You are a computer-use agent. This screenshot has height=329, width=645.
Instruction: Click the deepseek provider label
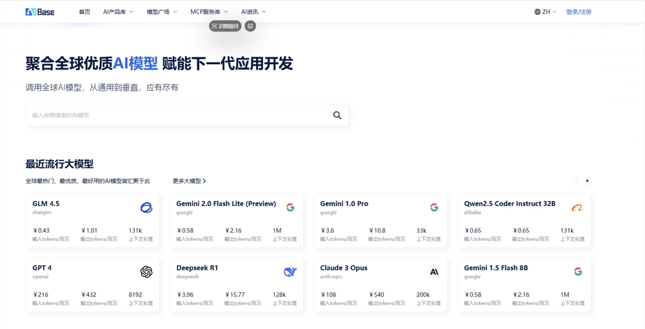click(x=188, y=276)
